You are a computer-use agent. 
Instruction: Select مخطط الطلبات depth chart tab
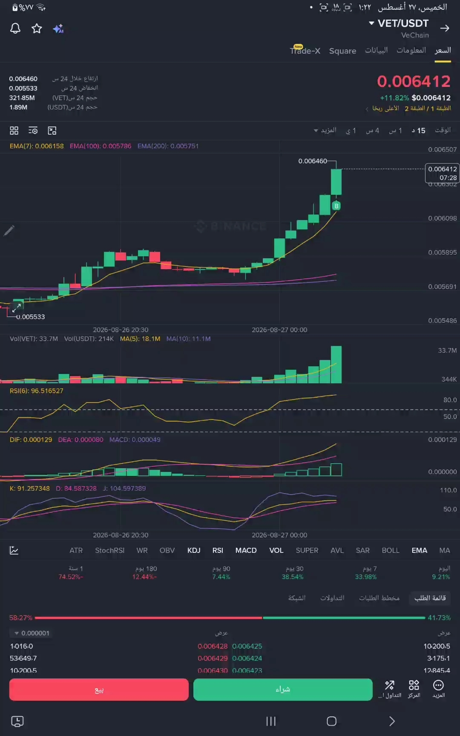pos(379,598)
